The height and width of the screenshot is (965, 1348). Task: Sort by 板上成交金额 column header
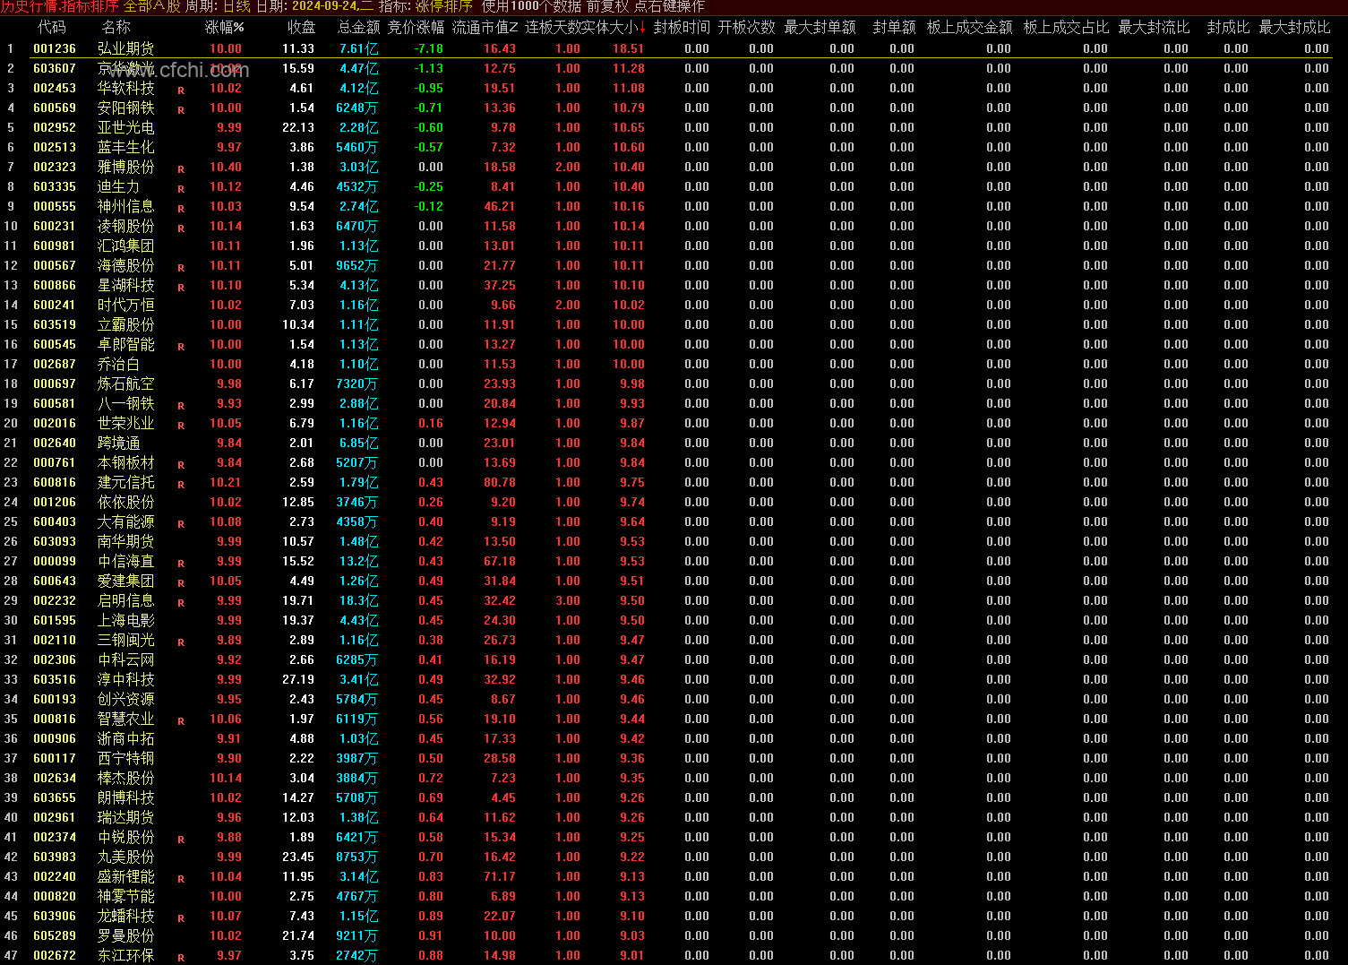(969, 28)
